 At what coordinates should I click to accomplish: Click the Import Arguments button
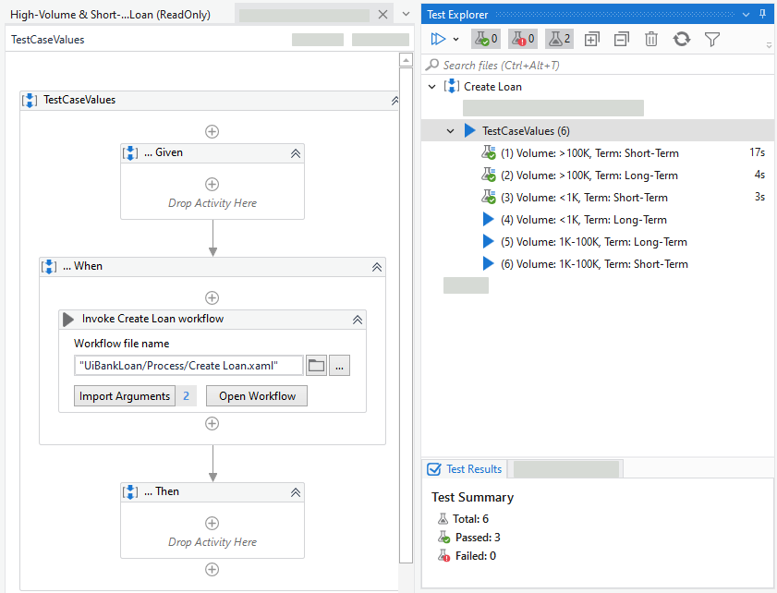pos(125,395)
